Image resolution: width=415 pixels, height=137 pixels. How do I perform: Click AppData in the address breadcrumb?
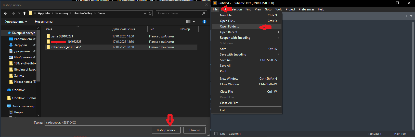point(44,13)
